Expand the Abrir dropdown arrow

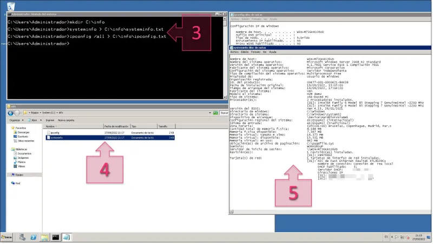click(41, 120)
